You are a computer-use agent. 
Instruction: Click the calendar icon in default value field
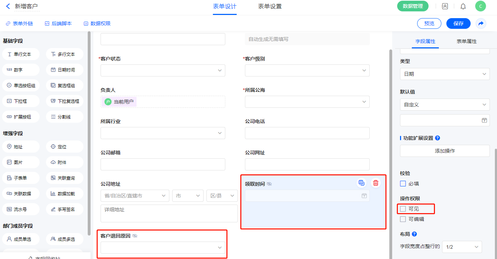click(x=484, y=120)
